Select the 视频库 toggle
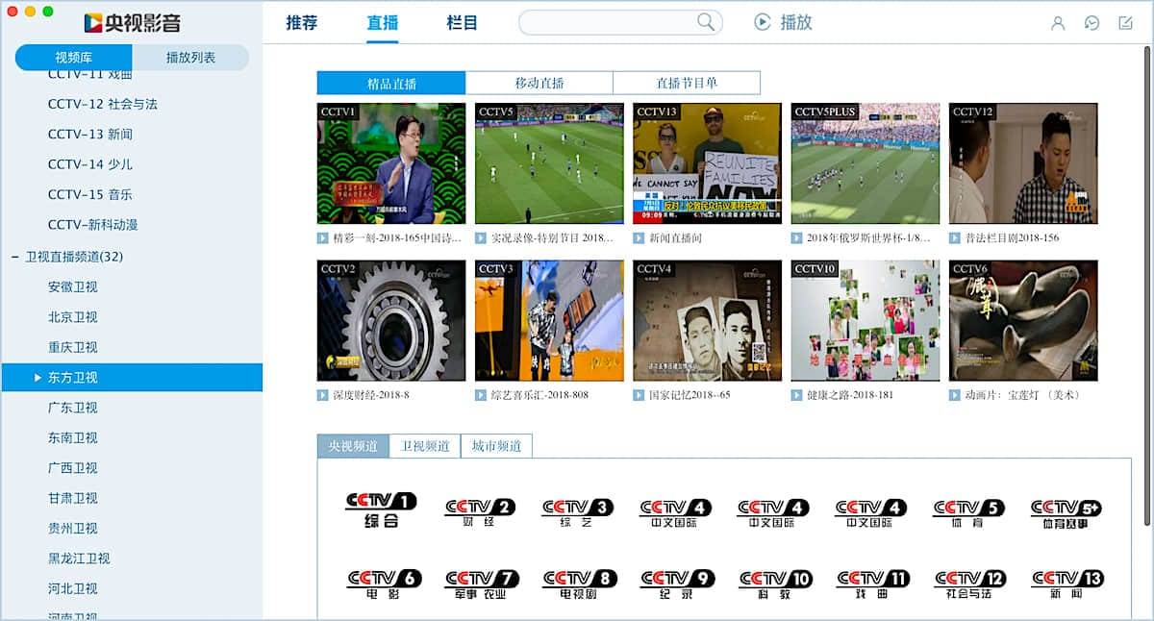Screen dimensions: 1154x621 74,58
